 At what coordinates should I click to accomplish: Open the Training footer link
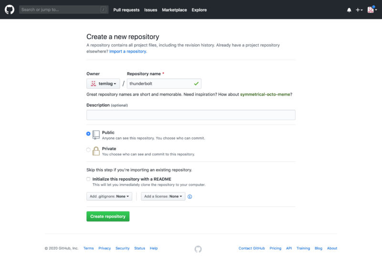click(303, 248)
